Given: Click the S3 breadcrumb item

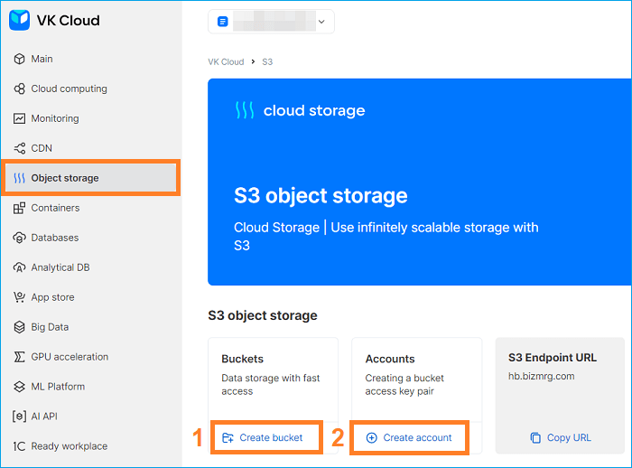Looking at the screenshot, I should tap(267, 61).
